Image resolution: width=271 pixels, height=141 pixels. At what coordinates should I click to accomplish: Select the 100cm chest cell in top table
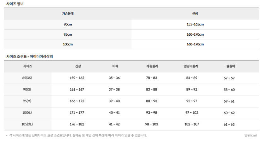(x=68, y=44)
